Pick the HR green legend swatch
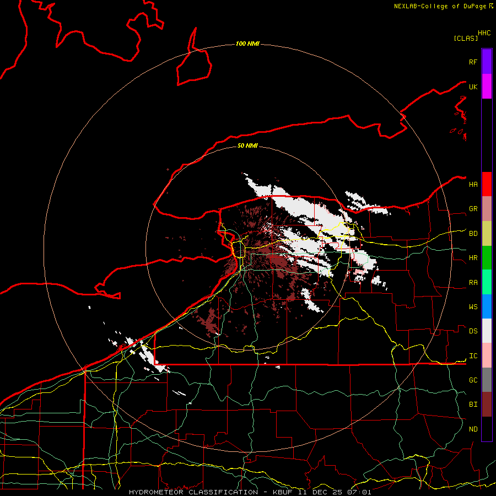 [x=487, y=258]
